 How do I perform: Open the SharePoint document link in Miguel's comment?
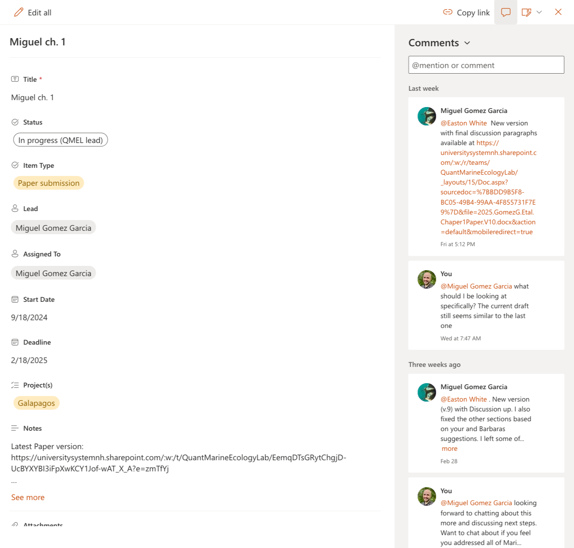click(x=488, y=188)
